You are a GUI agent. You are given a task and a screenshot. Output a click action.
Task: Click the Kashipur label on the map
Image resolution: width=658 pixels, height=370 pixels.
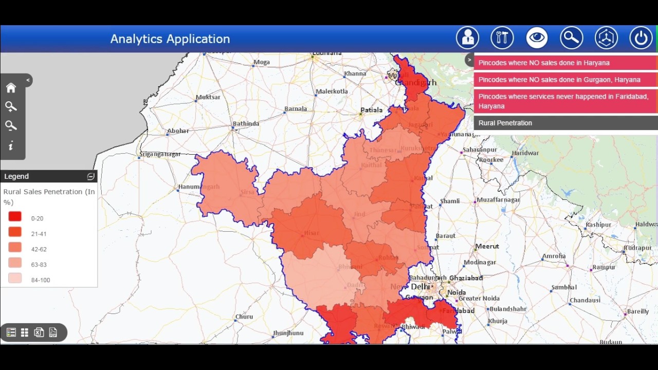click(598, 225)
